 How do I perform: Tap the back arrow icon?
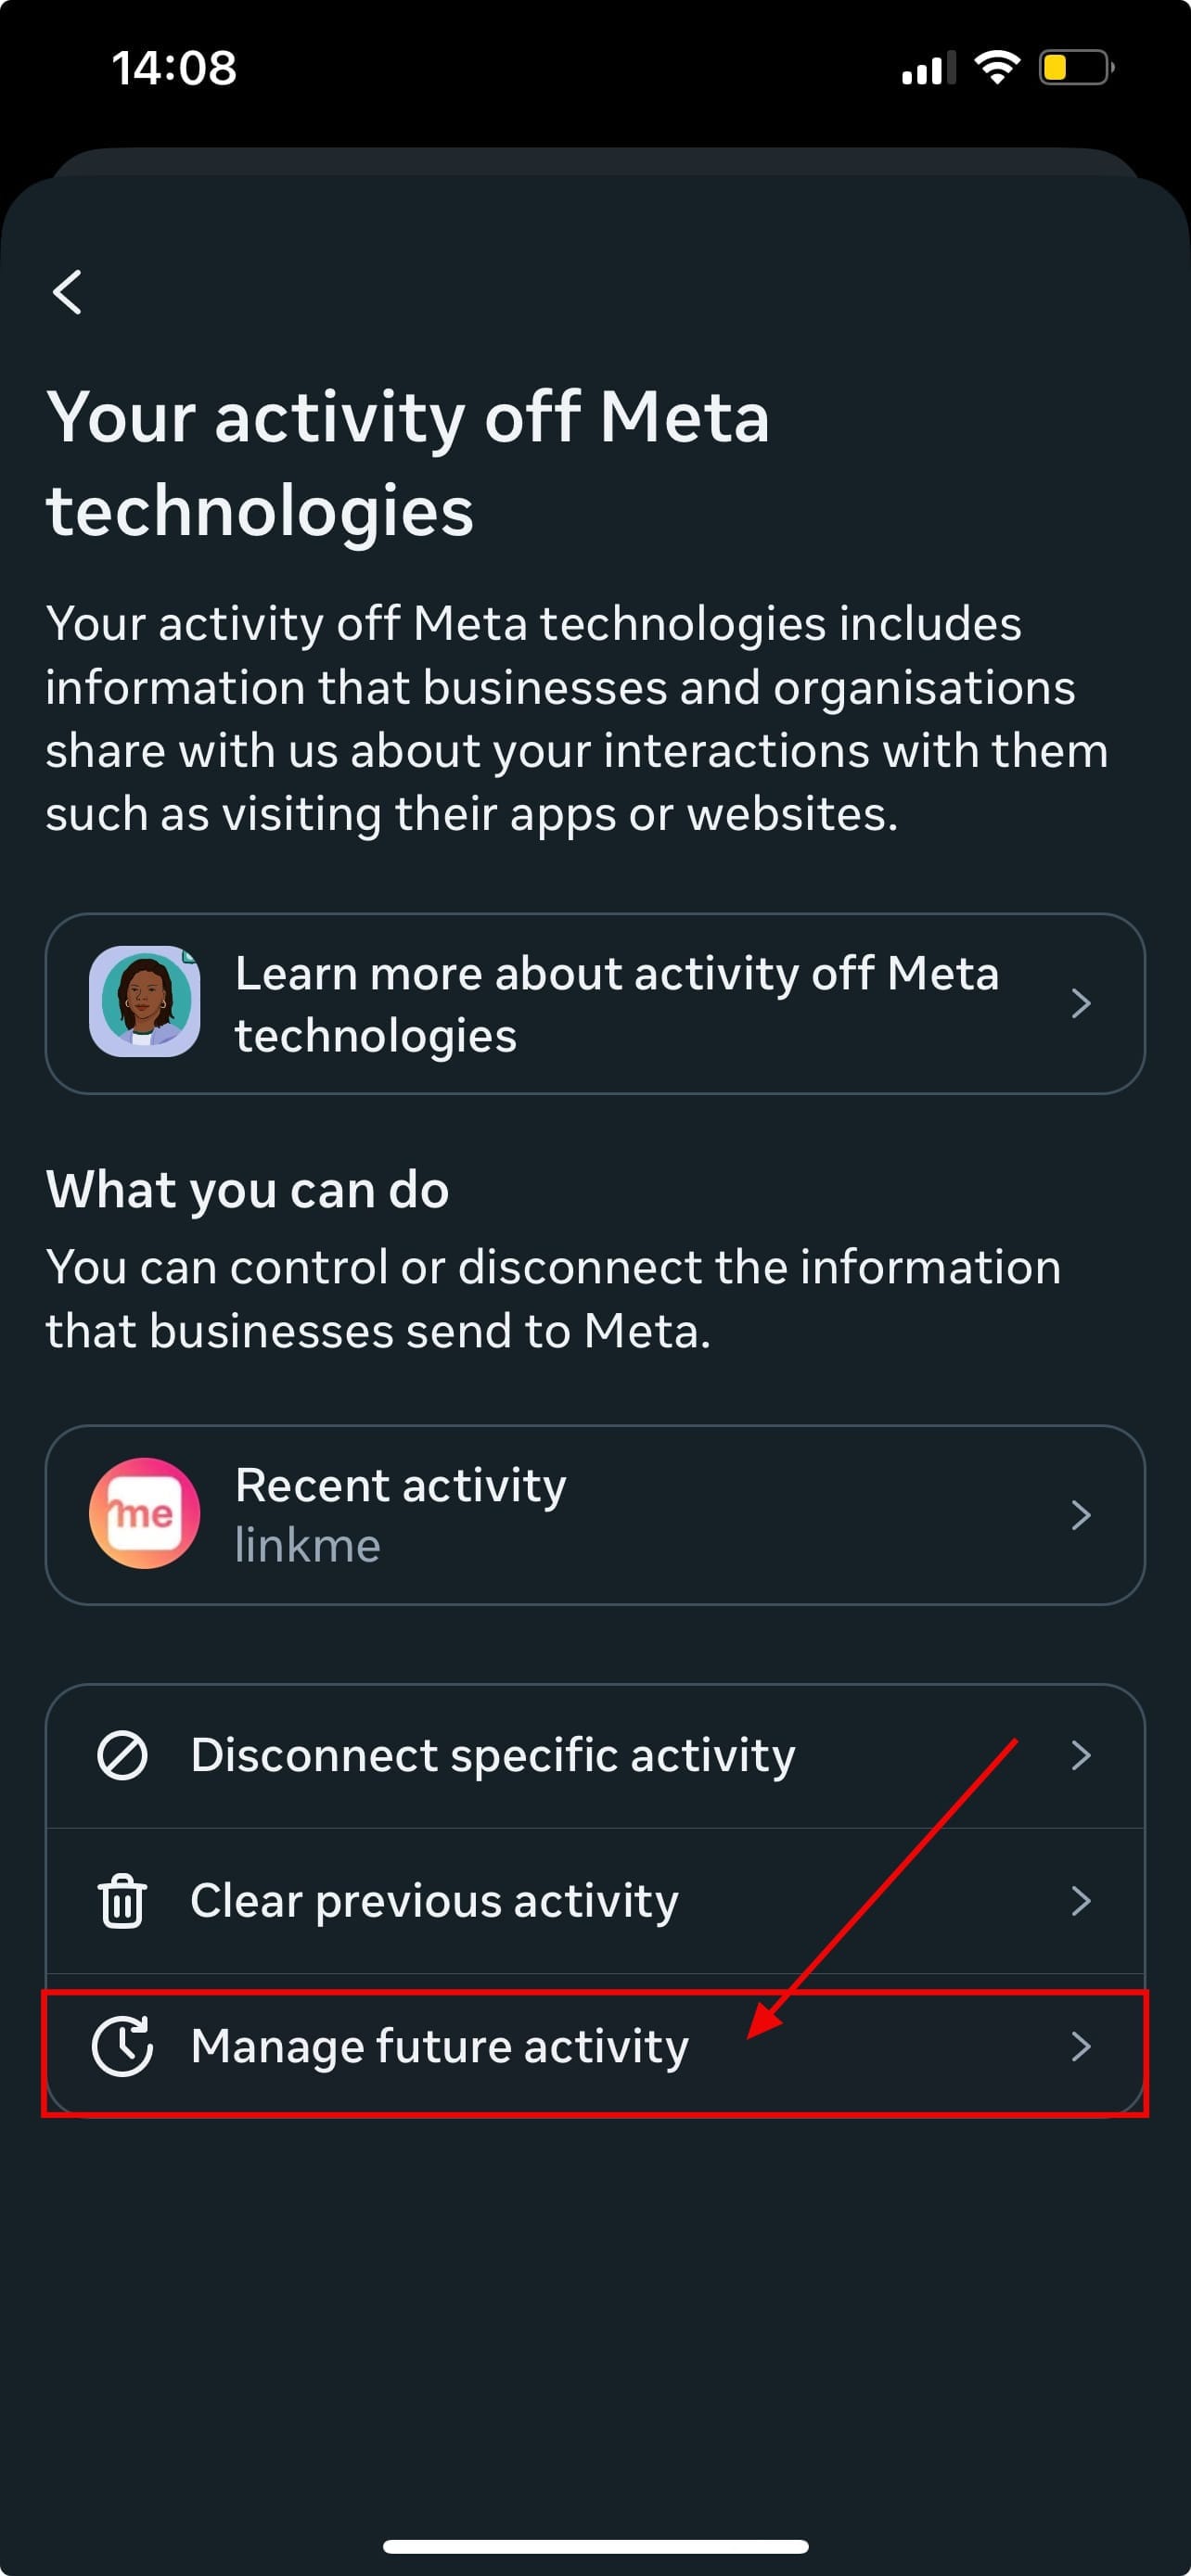pos(67,292)
